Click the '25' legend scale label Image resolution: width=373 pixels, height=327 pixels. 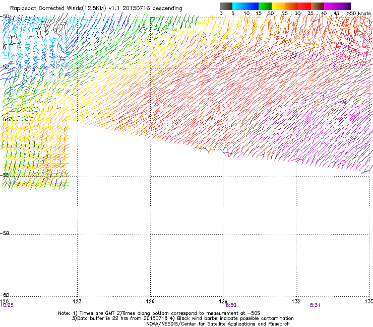tap(285, 13)
